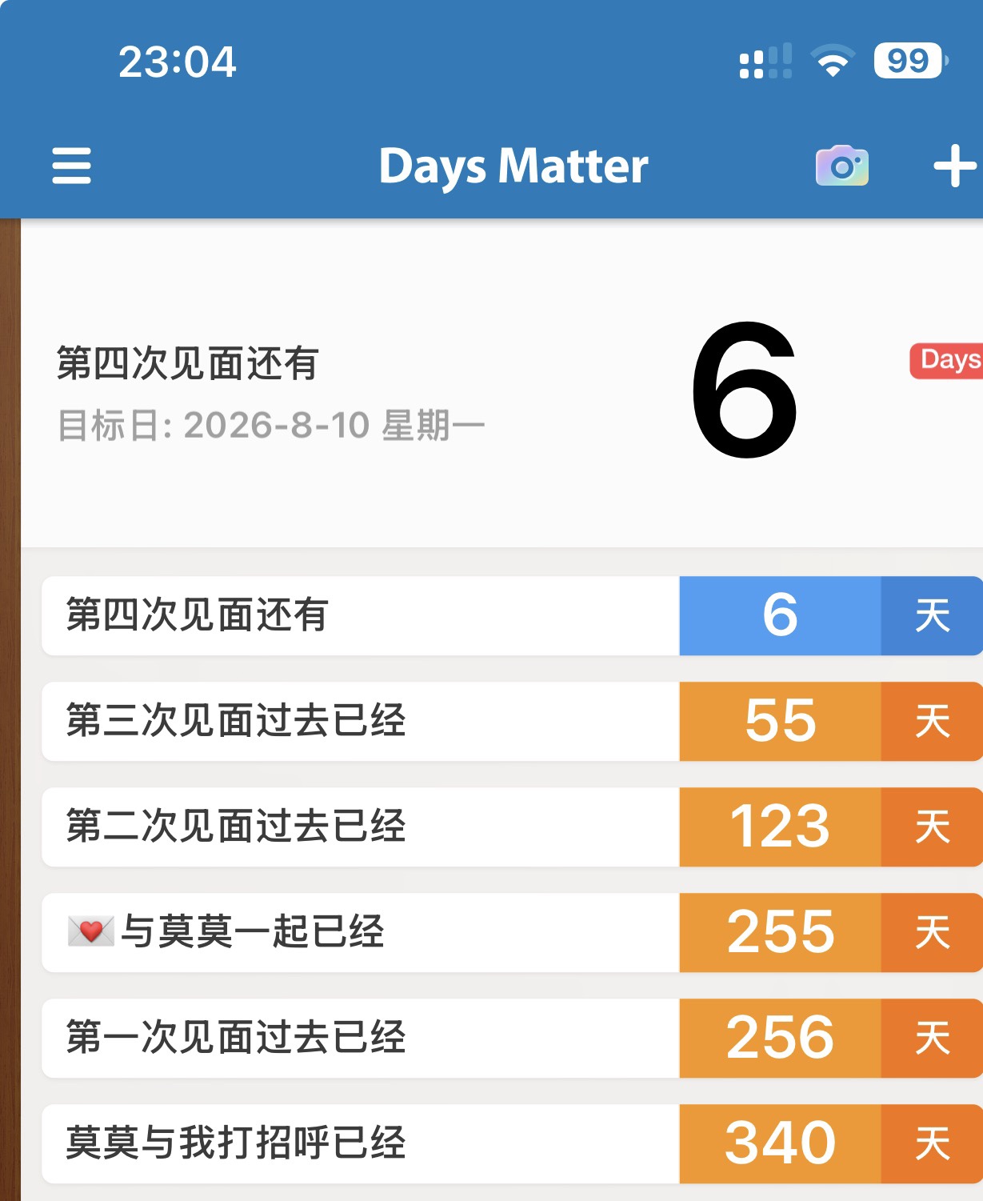Tap the orange 255 day counter

[780, 932]
